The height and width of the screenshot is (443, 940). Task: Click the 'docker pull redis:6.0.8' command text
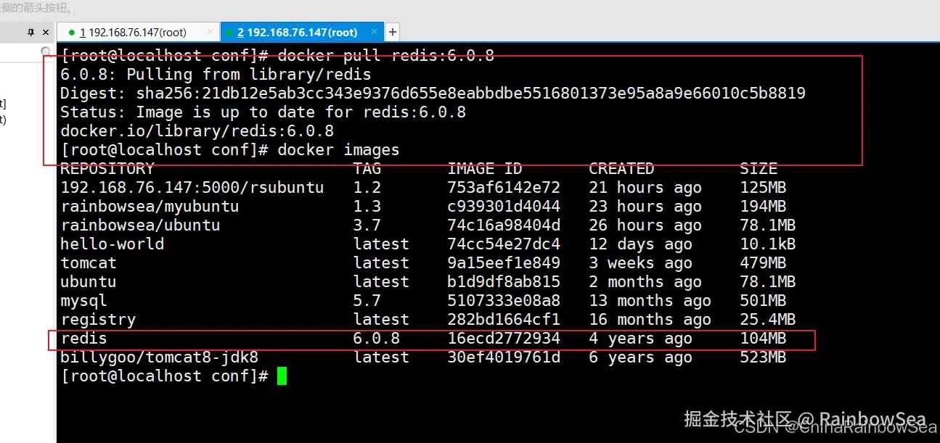386,55
